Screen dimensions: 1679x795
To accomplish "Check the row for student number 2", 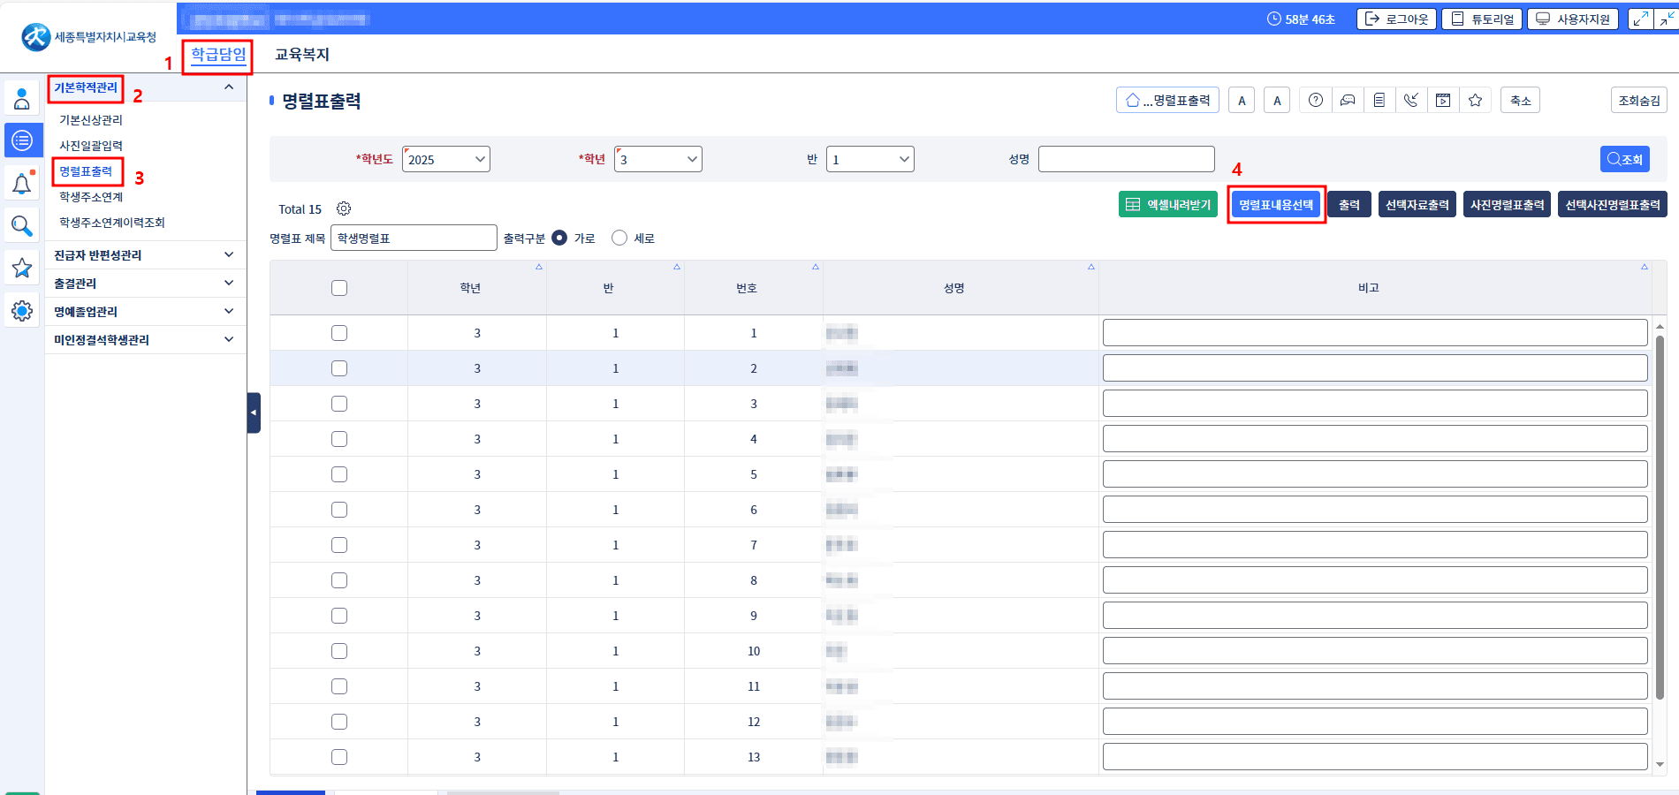I will tap(339, 368).
